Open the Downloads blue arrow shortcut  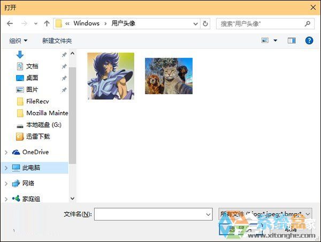point(20,55)
